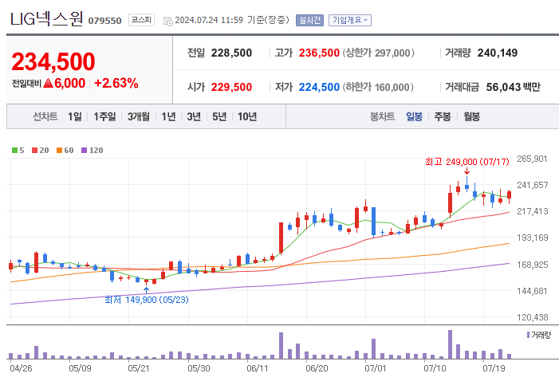Select the 1일 line chart period
This screenshot has width=559, height=381.
(75, 116)
